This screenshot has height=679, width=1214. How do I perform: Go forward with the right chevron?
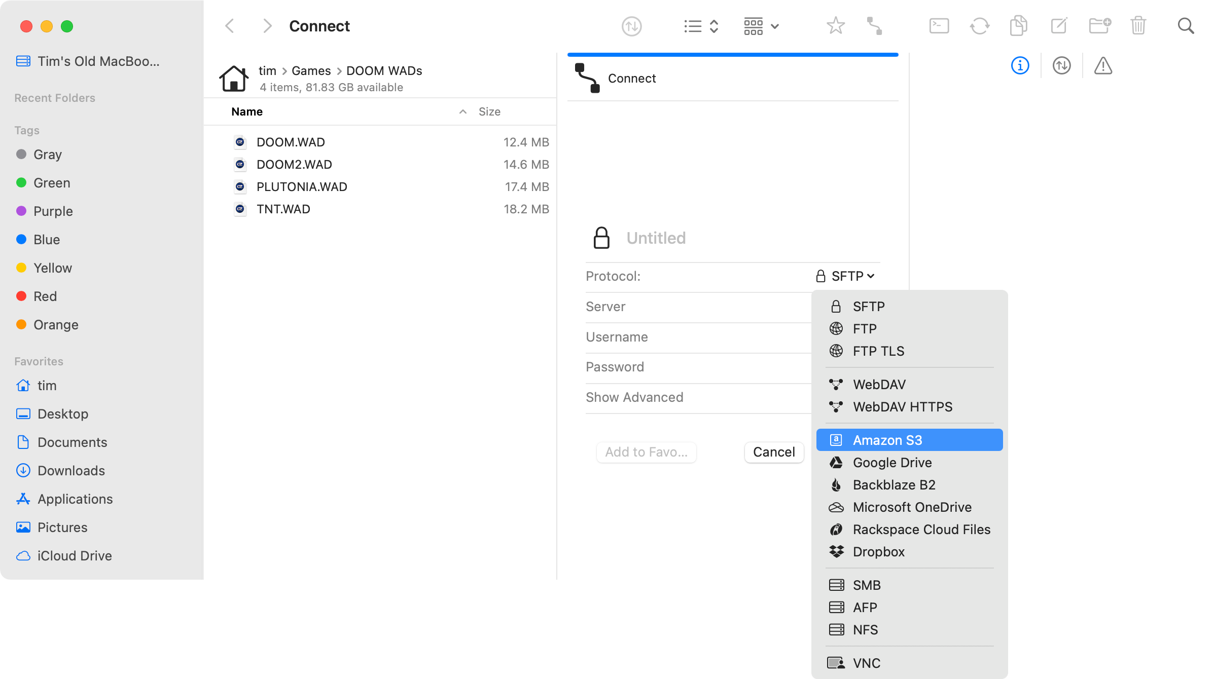(267, 26)
